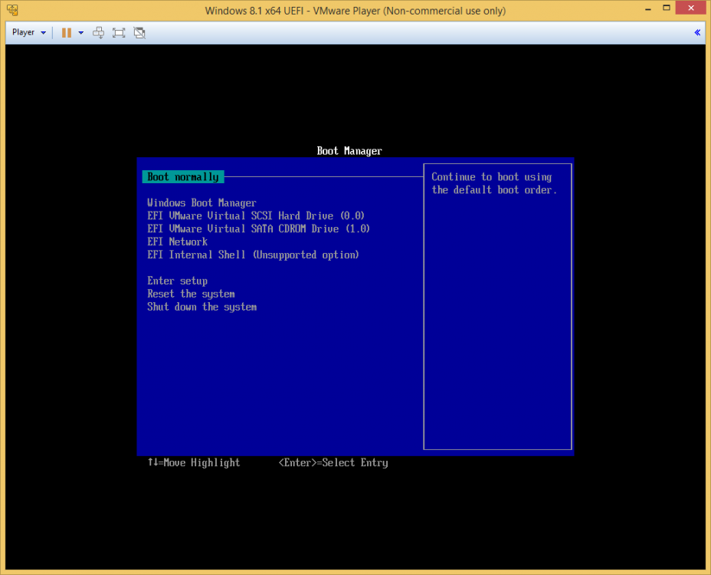
Task: Select Windows Boot Manager entry
Action: pos(202,203)
